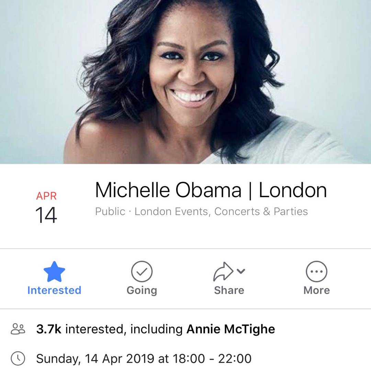Tap the Interested text label
This screenshot has height=371, width=371.
54,290
